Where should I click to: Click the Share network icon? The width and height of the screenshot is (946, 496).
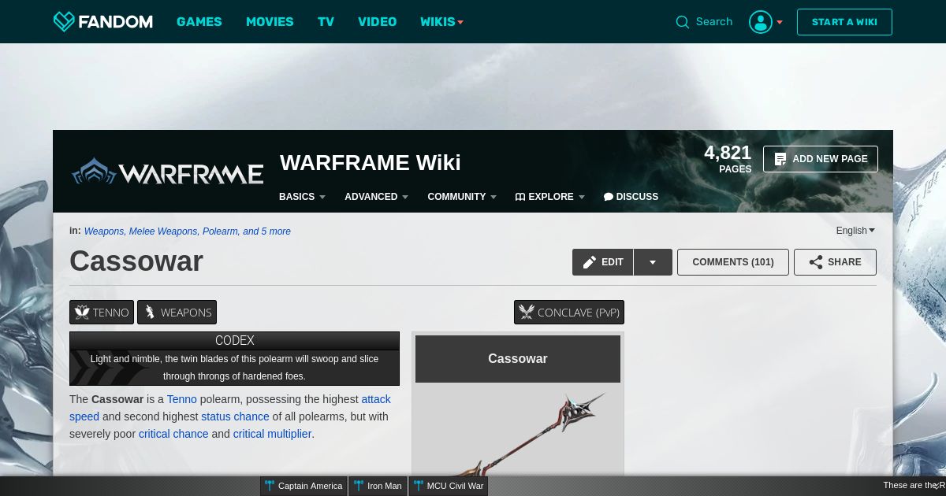coord(816,262)
